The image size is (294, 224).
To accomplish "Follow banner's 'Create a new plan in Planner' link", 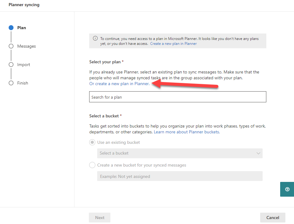I will click(x=173, y=44).
